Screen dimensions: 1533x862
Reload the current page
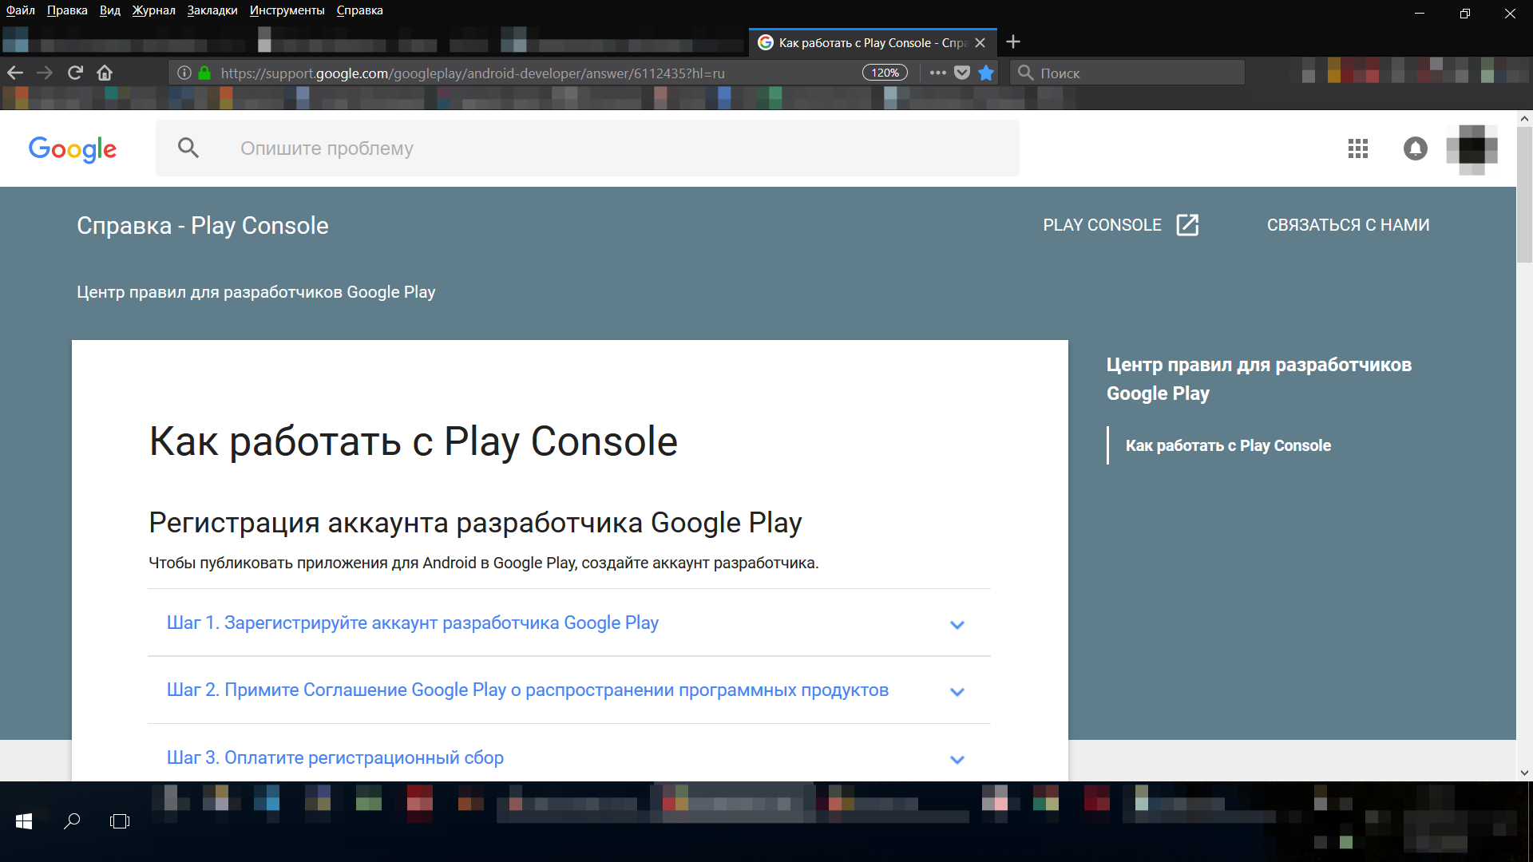(75, 73)
